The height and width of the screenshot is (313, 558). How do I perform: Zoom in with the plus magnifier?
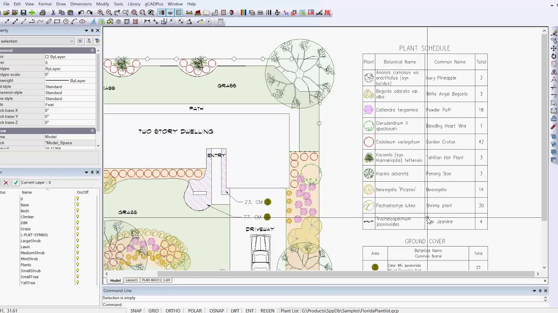100,13
